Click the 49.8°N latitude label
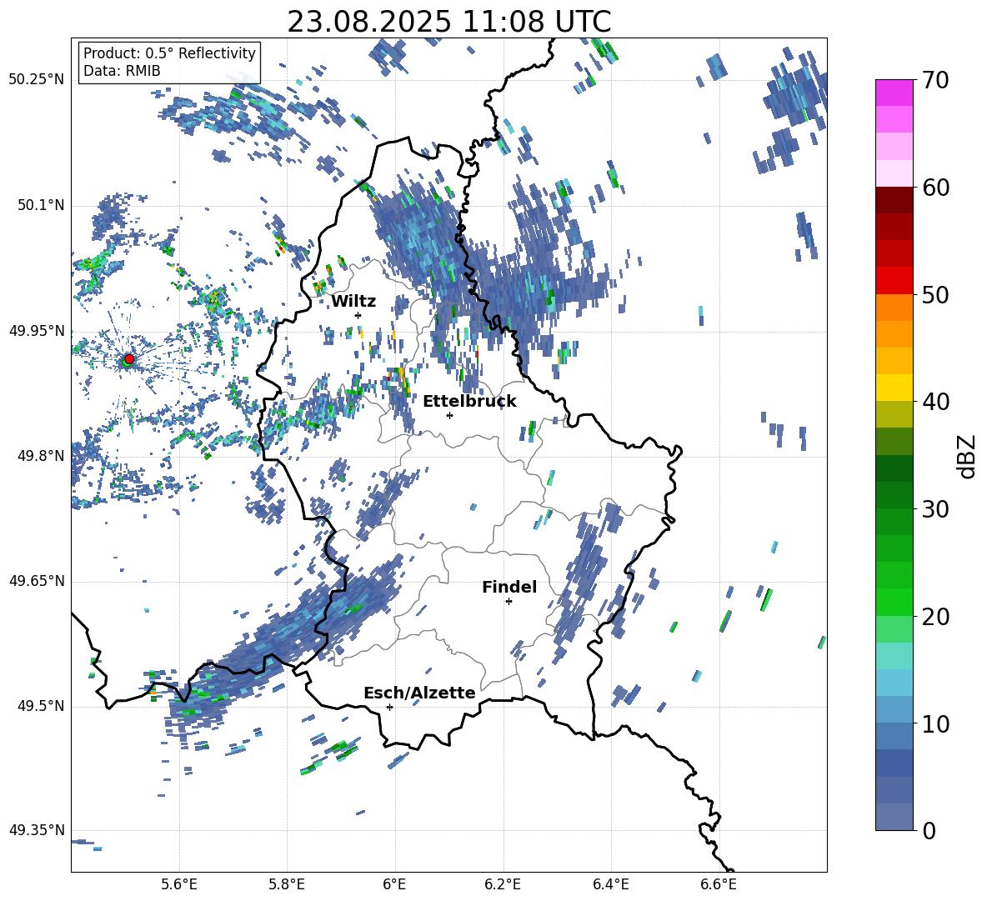 click(40, 456)
